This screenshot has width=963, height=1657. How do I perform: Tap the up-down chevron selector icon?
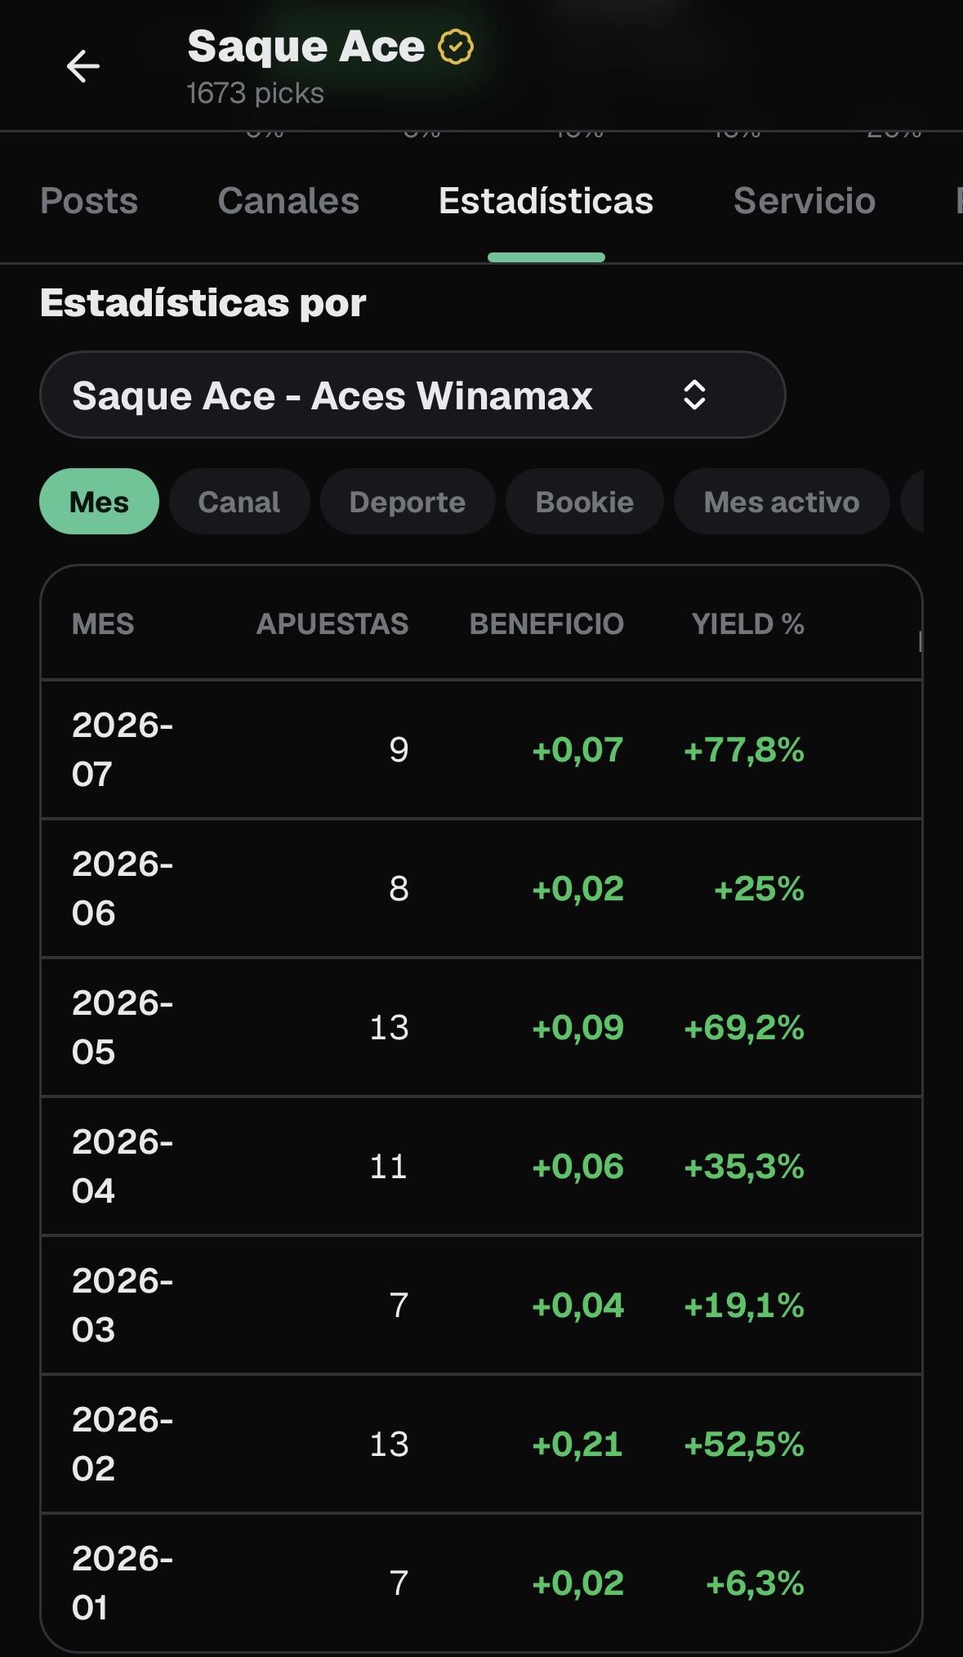[x=694, y=395]
